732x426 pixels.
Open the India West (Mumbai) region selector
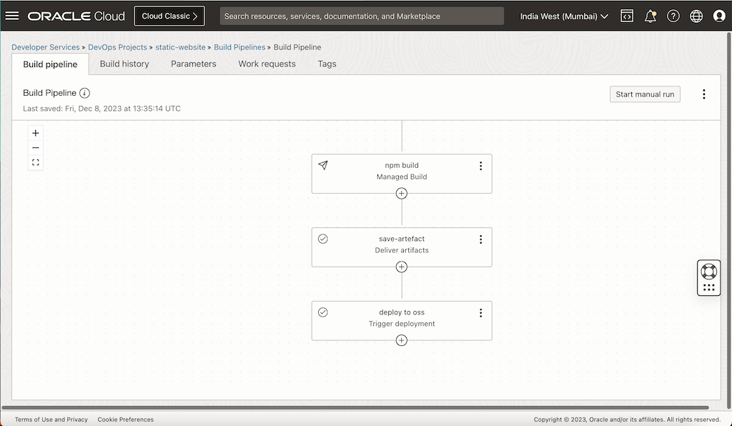click(564, 16)
